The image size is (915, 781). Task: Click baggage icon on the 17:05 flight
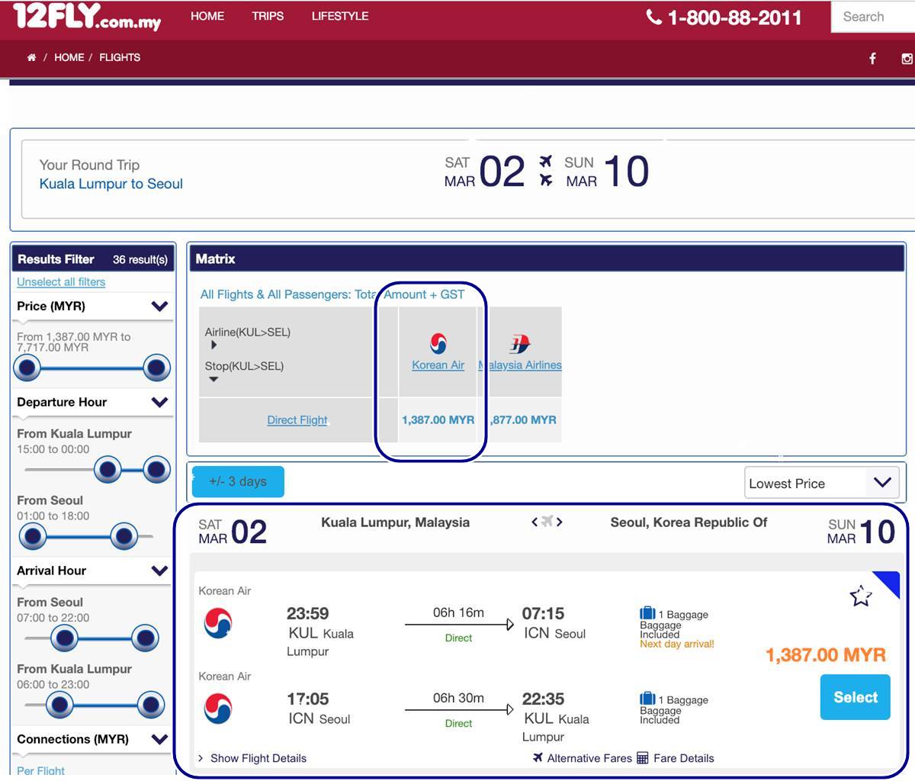pyautogui.click(x=647, y=699)
